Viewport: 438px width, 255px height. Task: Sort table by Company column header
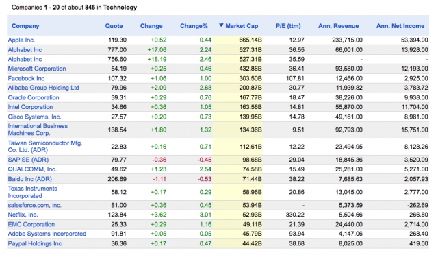click(x=25, y=26)
